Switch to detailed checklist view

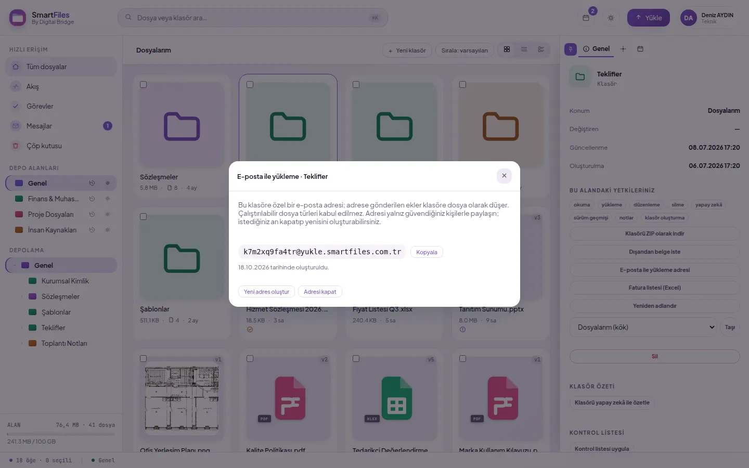pos(541,49)
